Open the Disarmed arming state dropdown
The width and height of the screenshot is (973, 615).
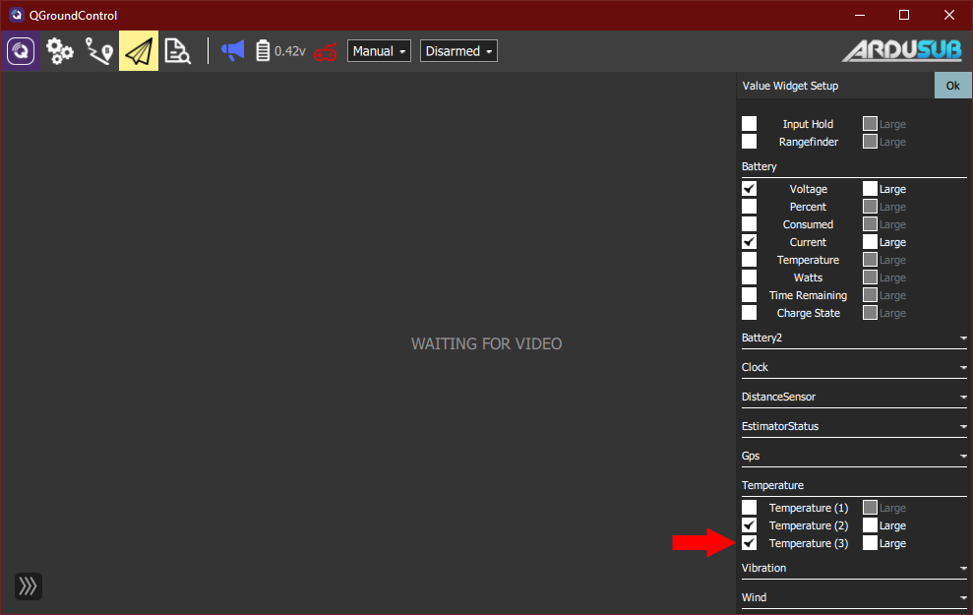[x=458, y=51]
